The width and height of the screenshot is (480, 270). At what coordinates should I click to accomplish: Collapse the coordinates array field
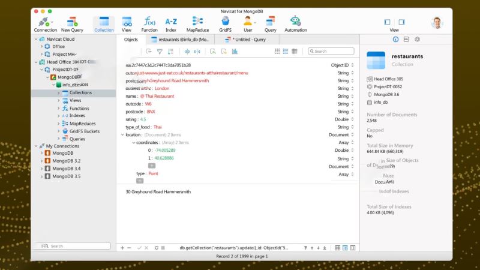[133, 143]
